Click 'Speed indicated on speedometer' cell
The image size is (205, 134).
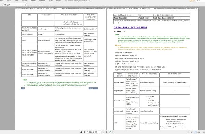point(175,82)
